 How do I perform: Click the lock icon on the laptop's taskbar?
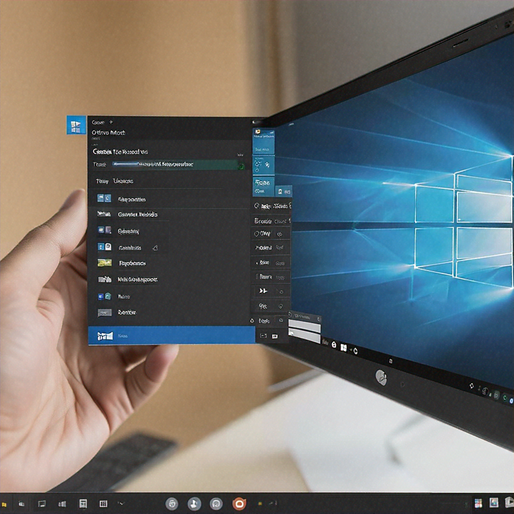(334, 344)
